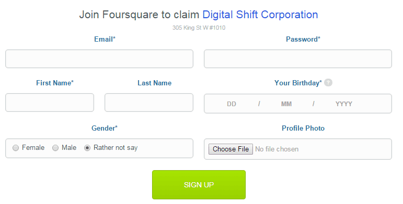Image resolution: width=403 pixels, height=204 pixels.
Task: Click the No file chosen text
Action: 277,149
